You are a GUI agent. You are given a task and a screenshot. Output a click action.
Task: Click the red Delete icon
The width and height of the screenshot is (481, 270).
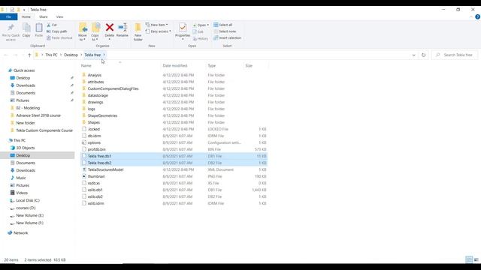pos(110,28)
